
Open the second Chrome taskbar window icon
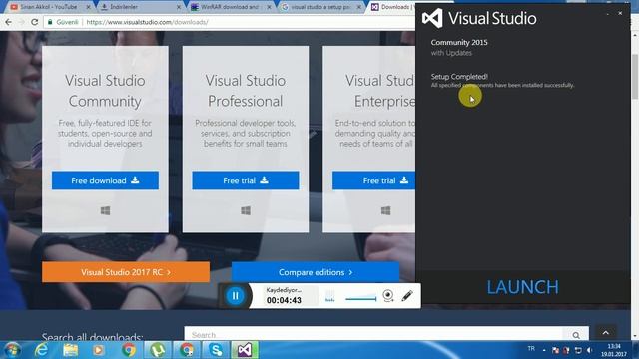click(x=187, y=350)
